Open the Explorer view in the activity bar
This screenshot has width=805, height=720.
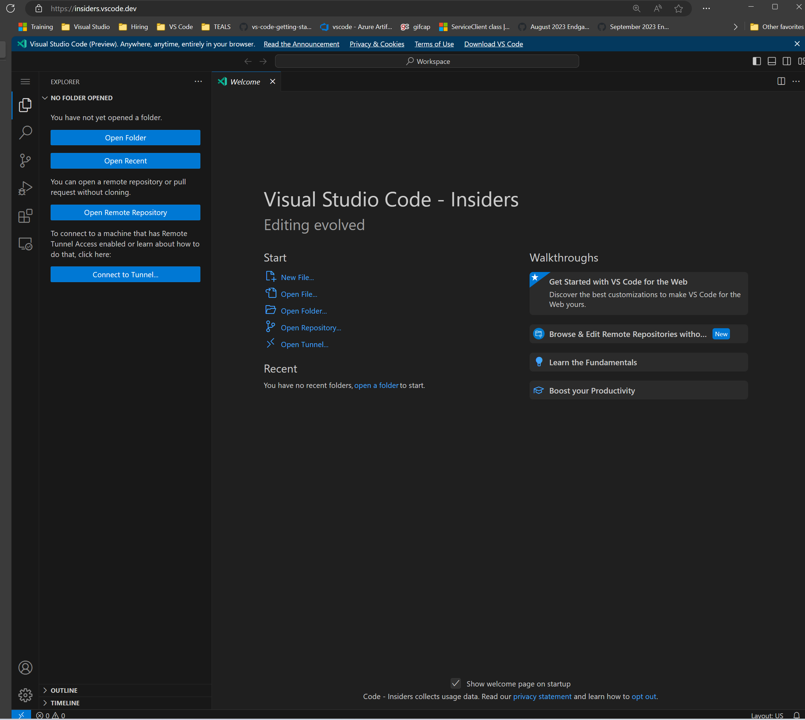click(x=25, y=105)
